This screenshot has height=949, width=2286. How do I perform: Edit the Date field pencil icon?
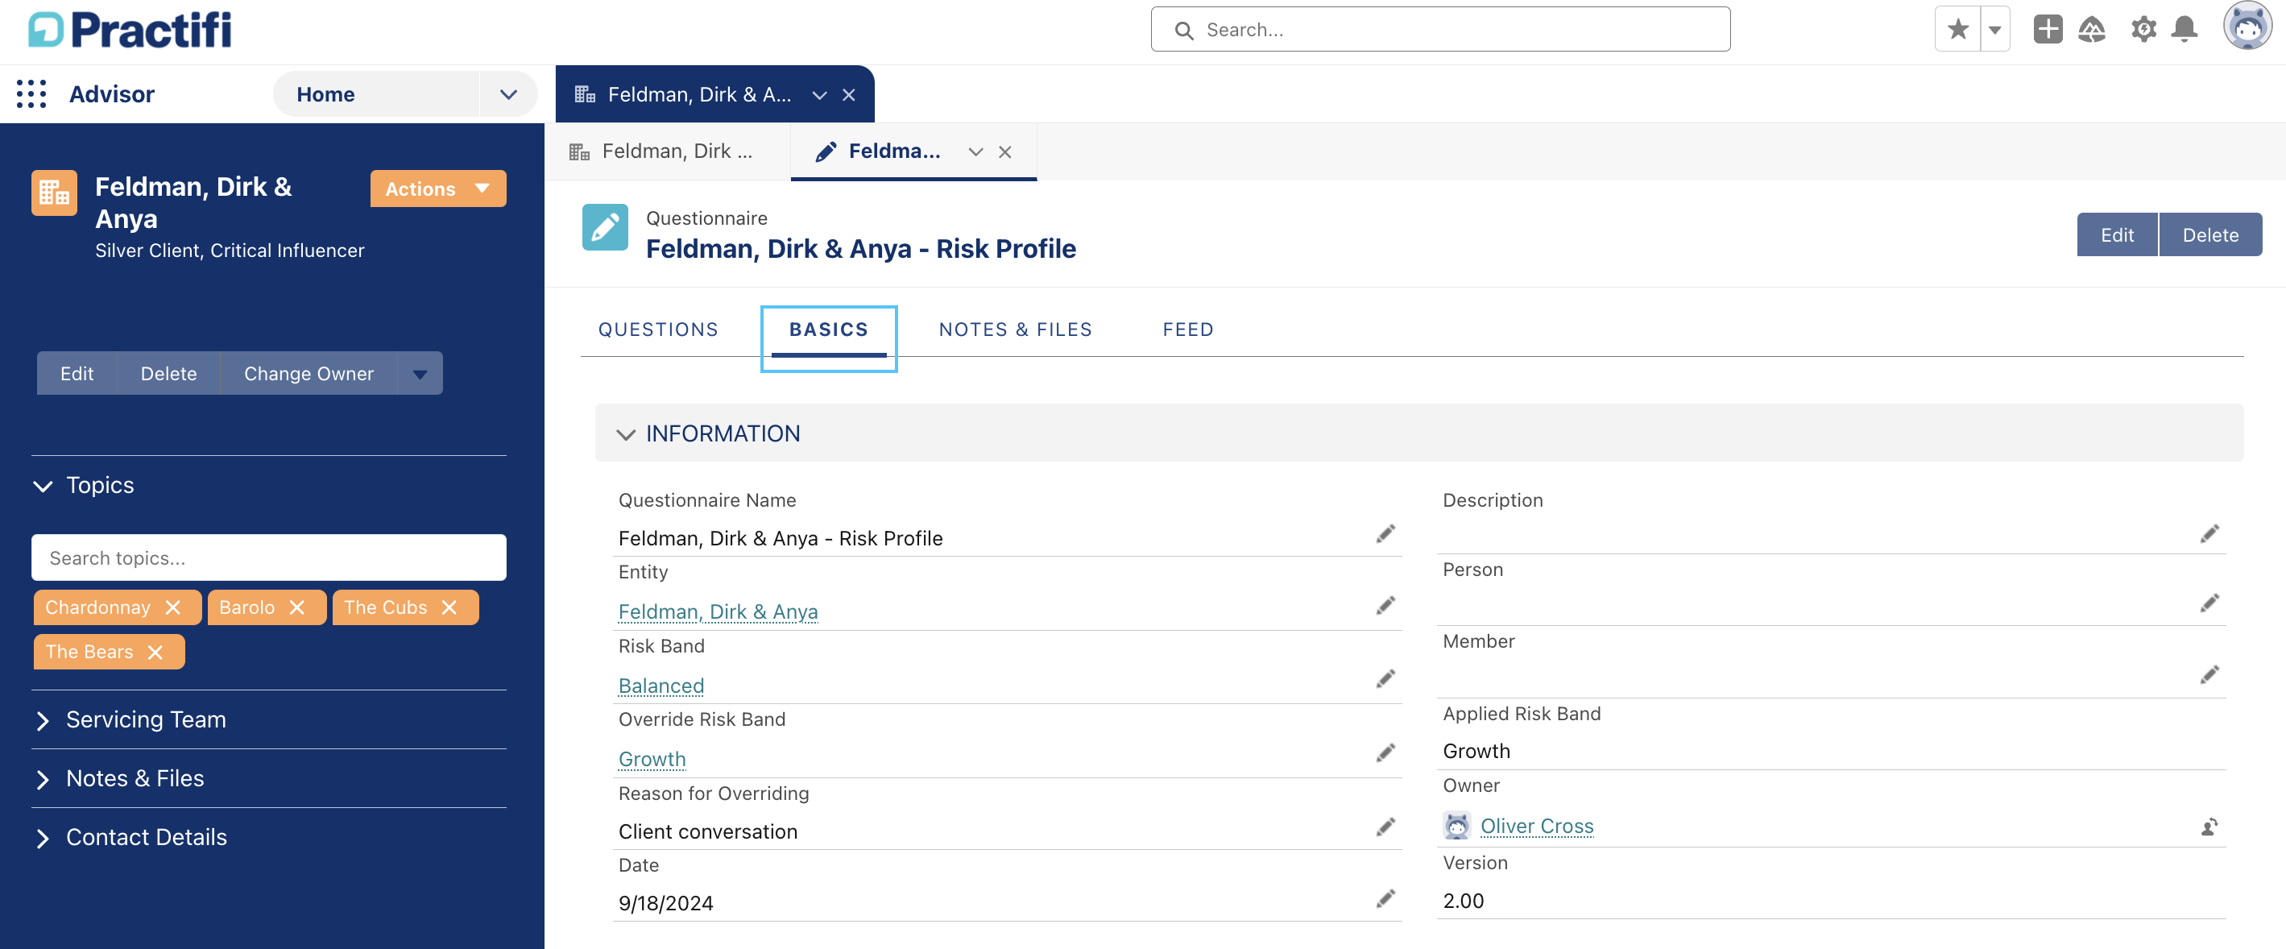click(1385, 899)
